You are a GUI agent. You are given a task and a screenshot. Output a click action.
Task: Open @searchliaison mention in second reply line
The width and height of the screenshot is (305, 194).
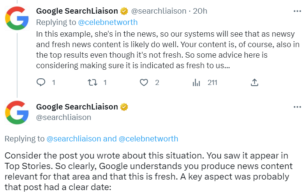[74, 139]
